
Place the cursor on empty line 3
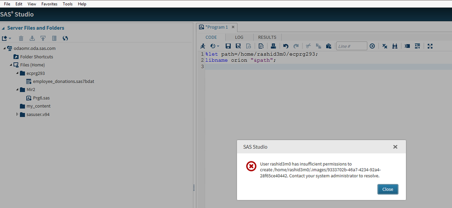[328, 66]
